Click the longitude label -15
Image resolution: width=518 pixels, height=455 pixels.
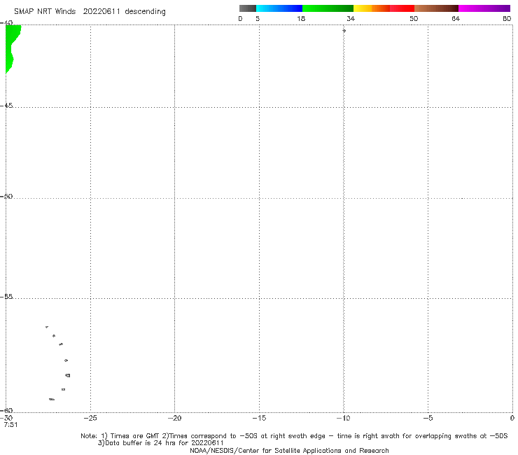259,418
